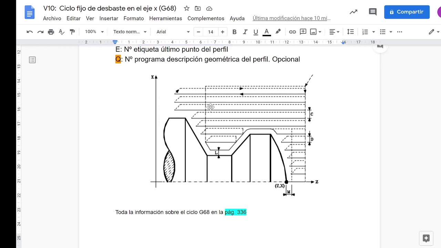Apply numbered list
The height and width of the screenshot is (248, 441).
click(x=365, y=32)
